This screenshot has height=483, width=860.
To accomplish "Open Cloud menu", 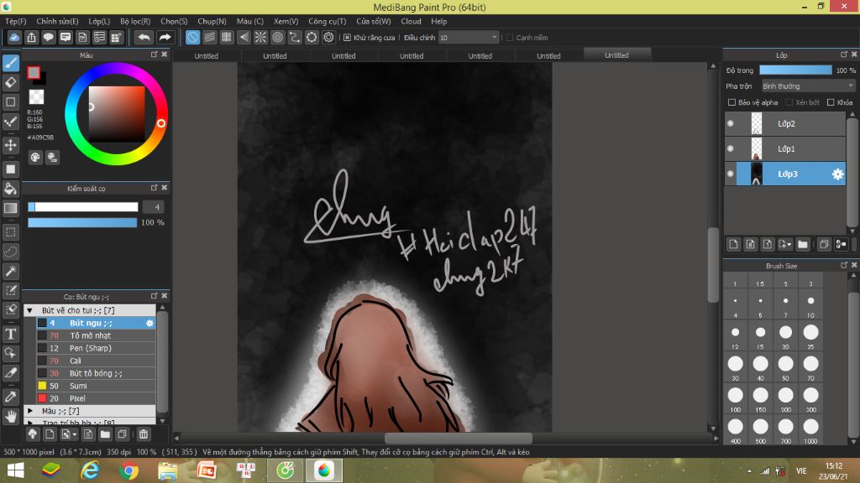I will (x=411, y=21).
